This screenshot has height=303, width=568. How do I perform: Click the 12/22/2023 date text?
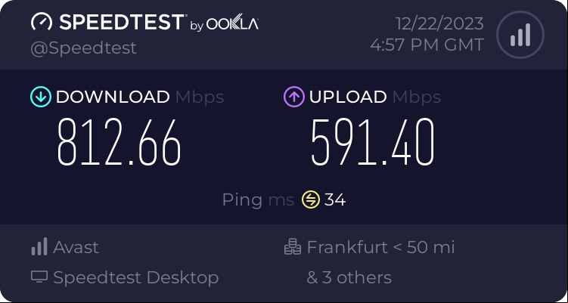tap(439, 24)
